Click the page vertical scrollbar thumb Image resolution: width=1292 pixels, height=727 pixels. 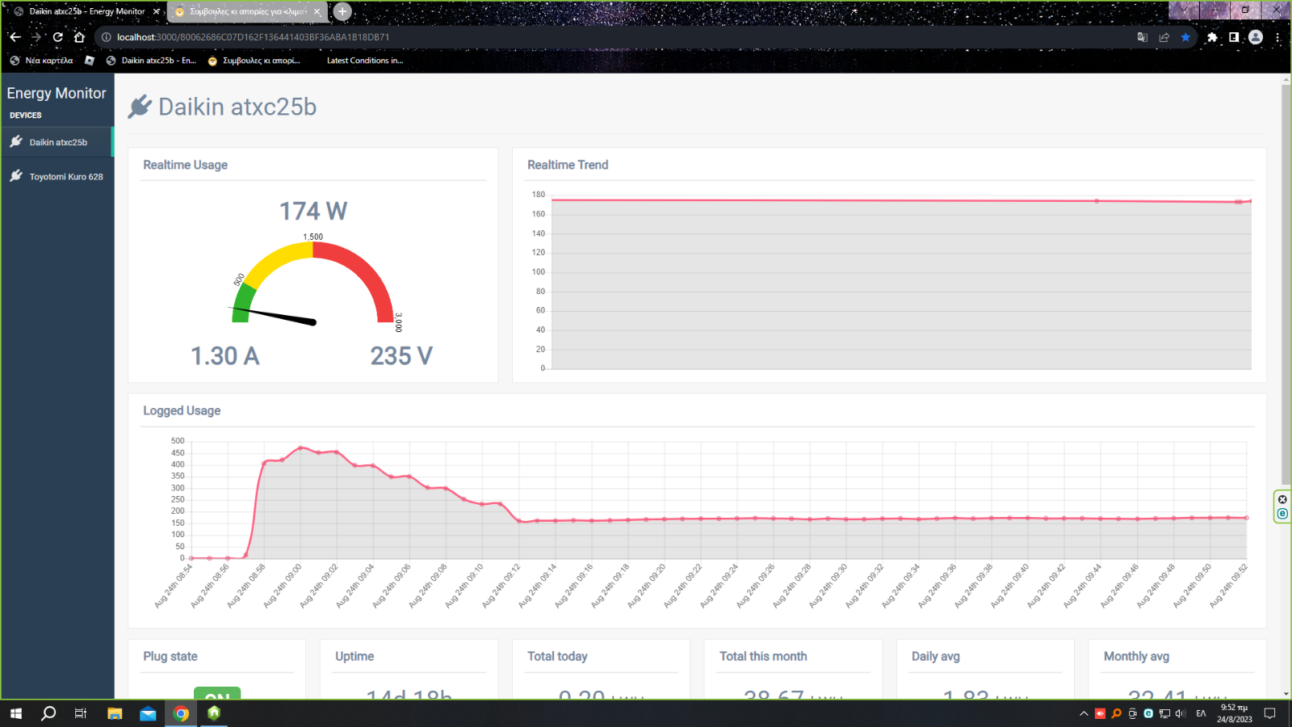click(x=1286, y=284)
